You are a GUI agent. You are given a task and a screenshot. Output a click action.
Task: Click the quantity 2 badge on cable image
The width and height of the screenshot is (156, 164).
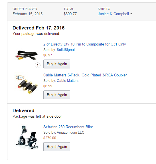[38, 65]
